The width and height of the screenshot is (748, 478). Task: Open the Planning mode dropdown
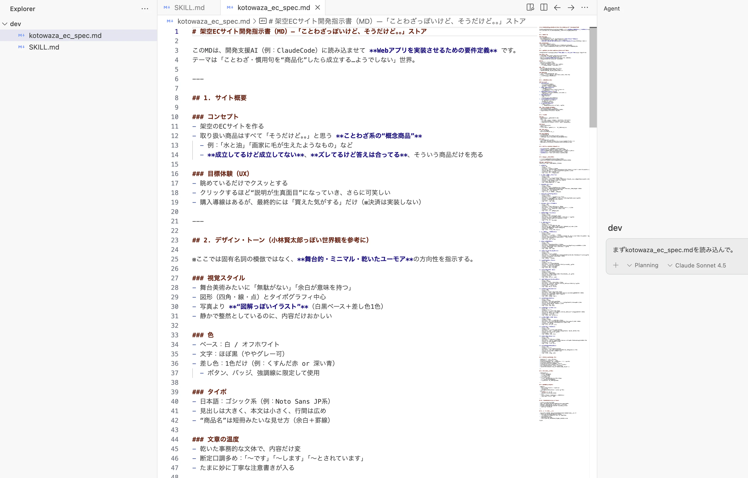tap(643, 265)
